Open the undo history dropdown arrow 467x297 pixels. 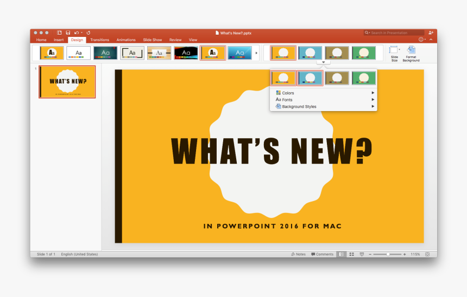pyautogui.click(x=81, y=33)
